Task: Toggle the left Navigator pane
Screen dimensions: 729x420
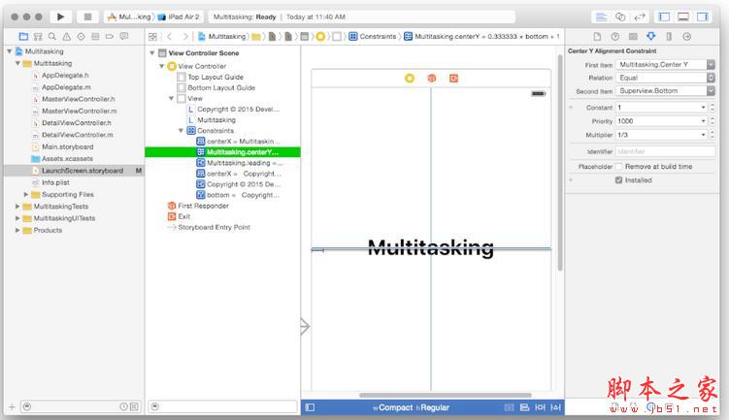Action: tap(664, 17)
